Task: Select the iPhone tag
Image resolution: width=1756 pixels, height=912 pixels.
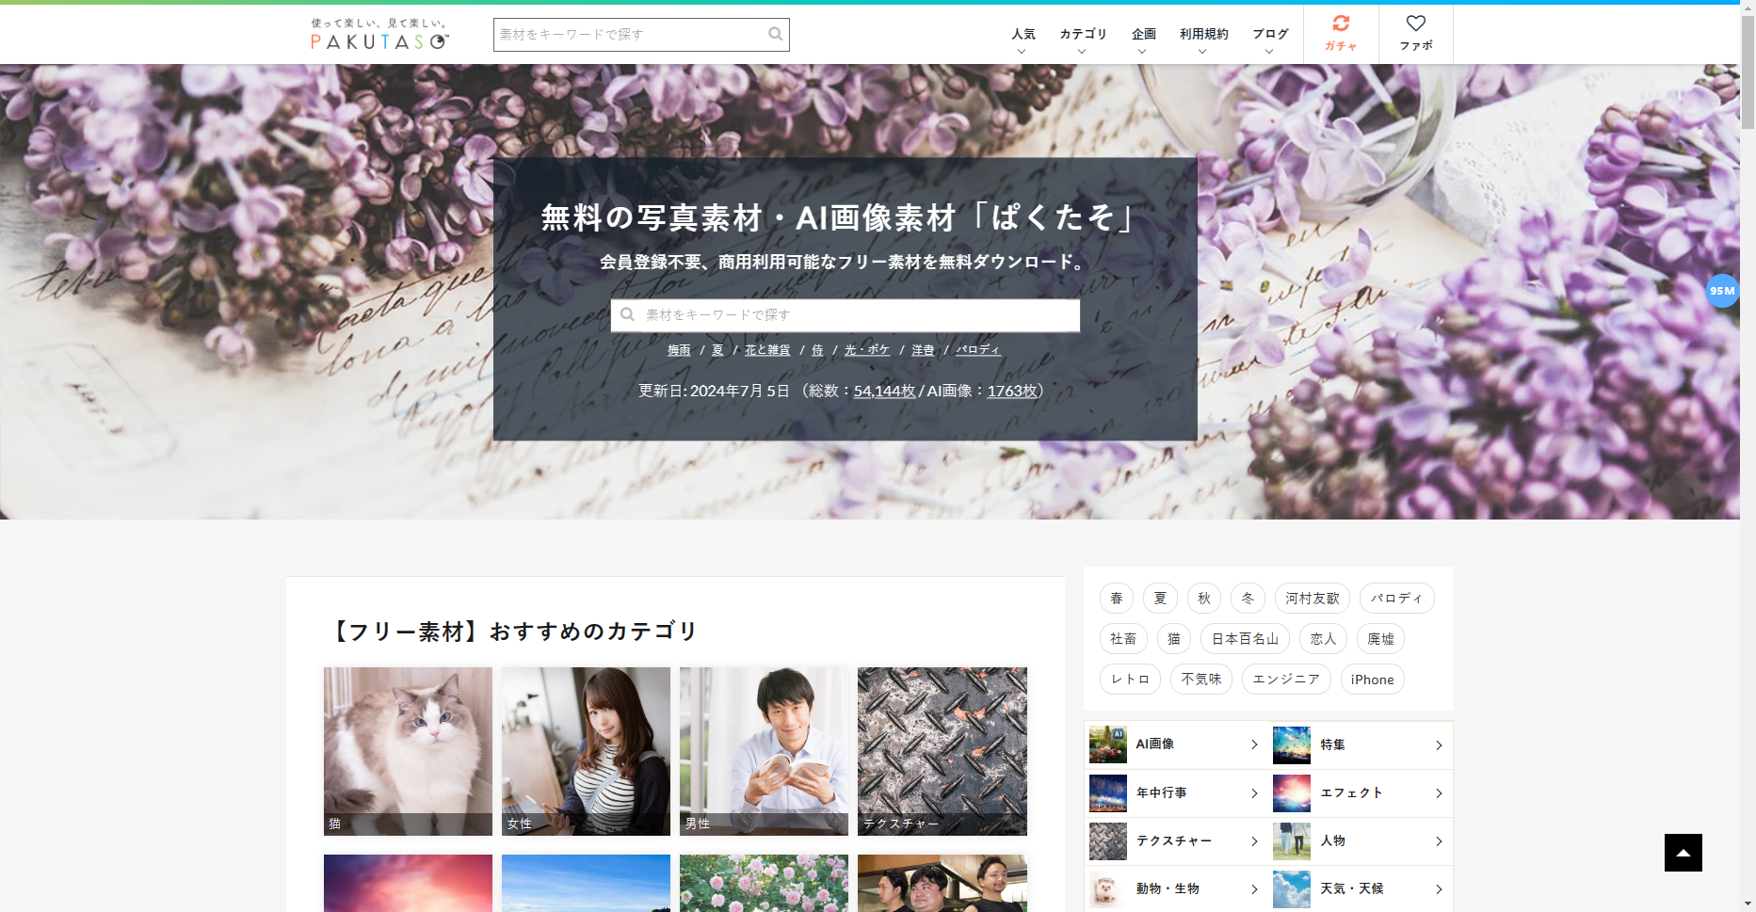Action: coord(1373,680)
